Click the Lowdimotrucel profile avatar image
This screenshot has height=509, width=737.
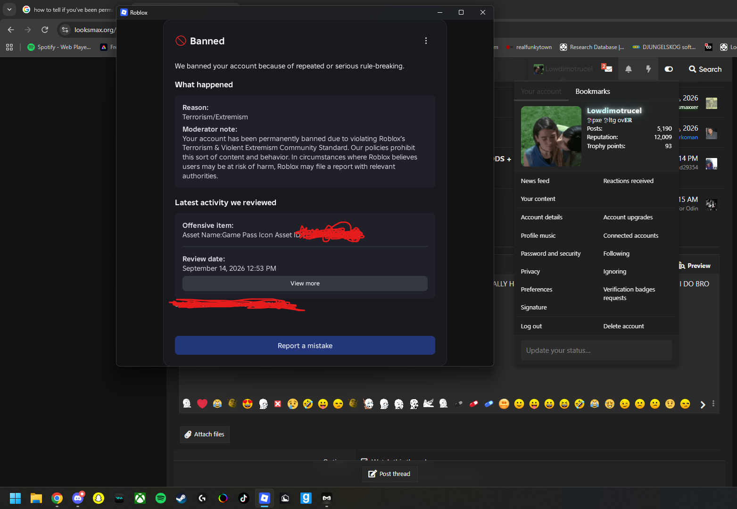(x=551, y=136)
